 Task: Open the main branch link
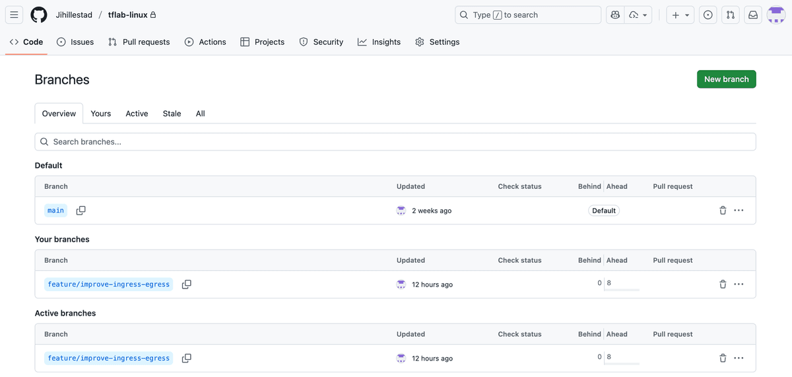[55, 211]
